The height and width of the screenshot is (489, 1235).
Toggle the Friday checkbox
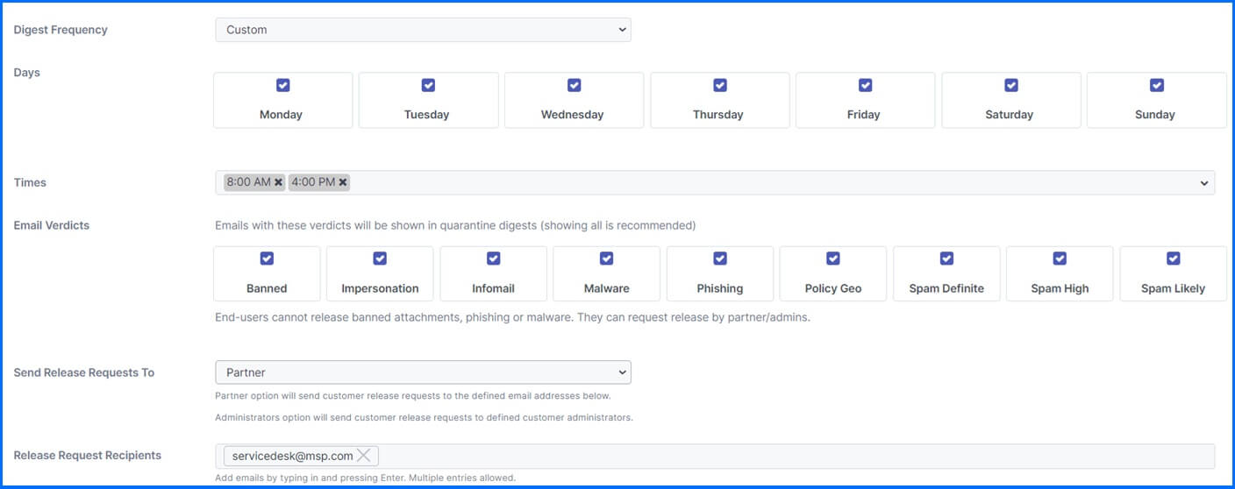point(865,85)
